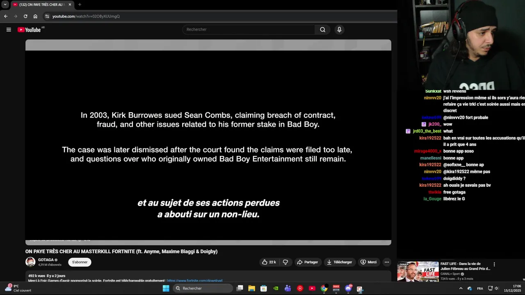View site information icon in address bar
This screenshot has width=525, height=295.
47,16
